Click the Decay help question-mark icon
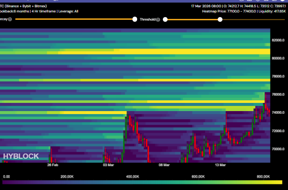Image resolution: width=288 pixels, height=190 pixels. [10, 19]
